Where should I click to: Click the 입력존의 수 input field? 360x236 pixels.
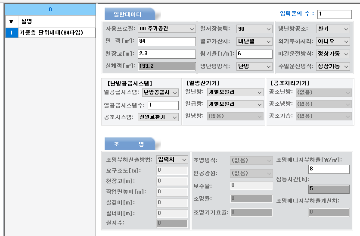click(334, 14)
